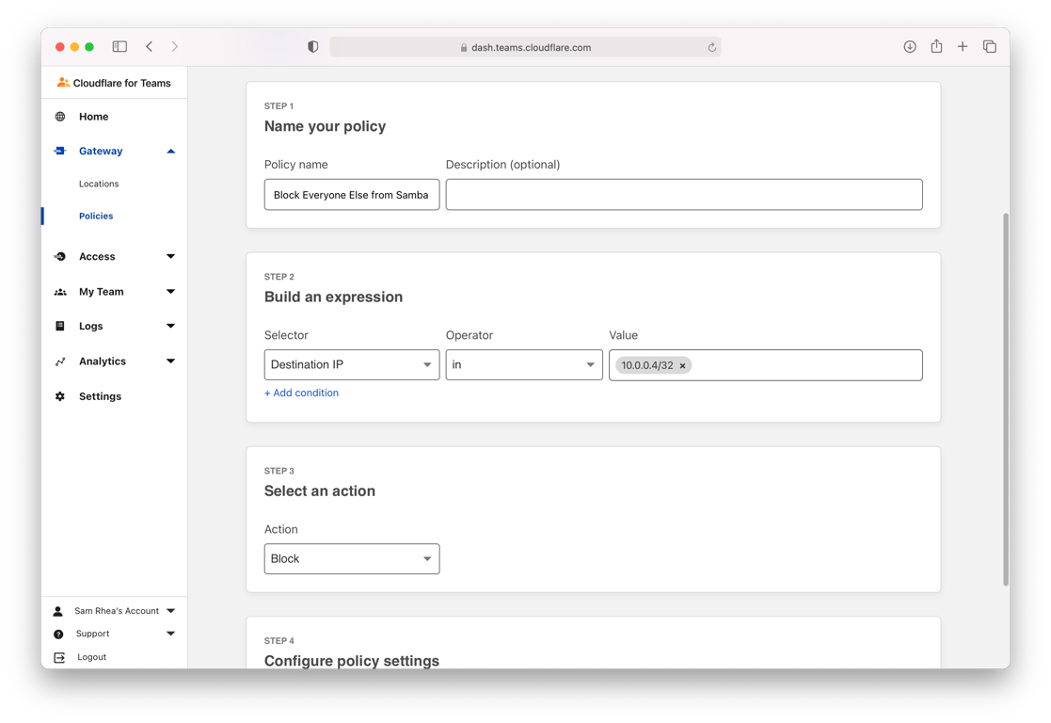The height and width of the screenshot is (723, 1051).
Task: Click the Name your policy heading
Action: coord(326,126)
